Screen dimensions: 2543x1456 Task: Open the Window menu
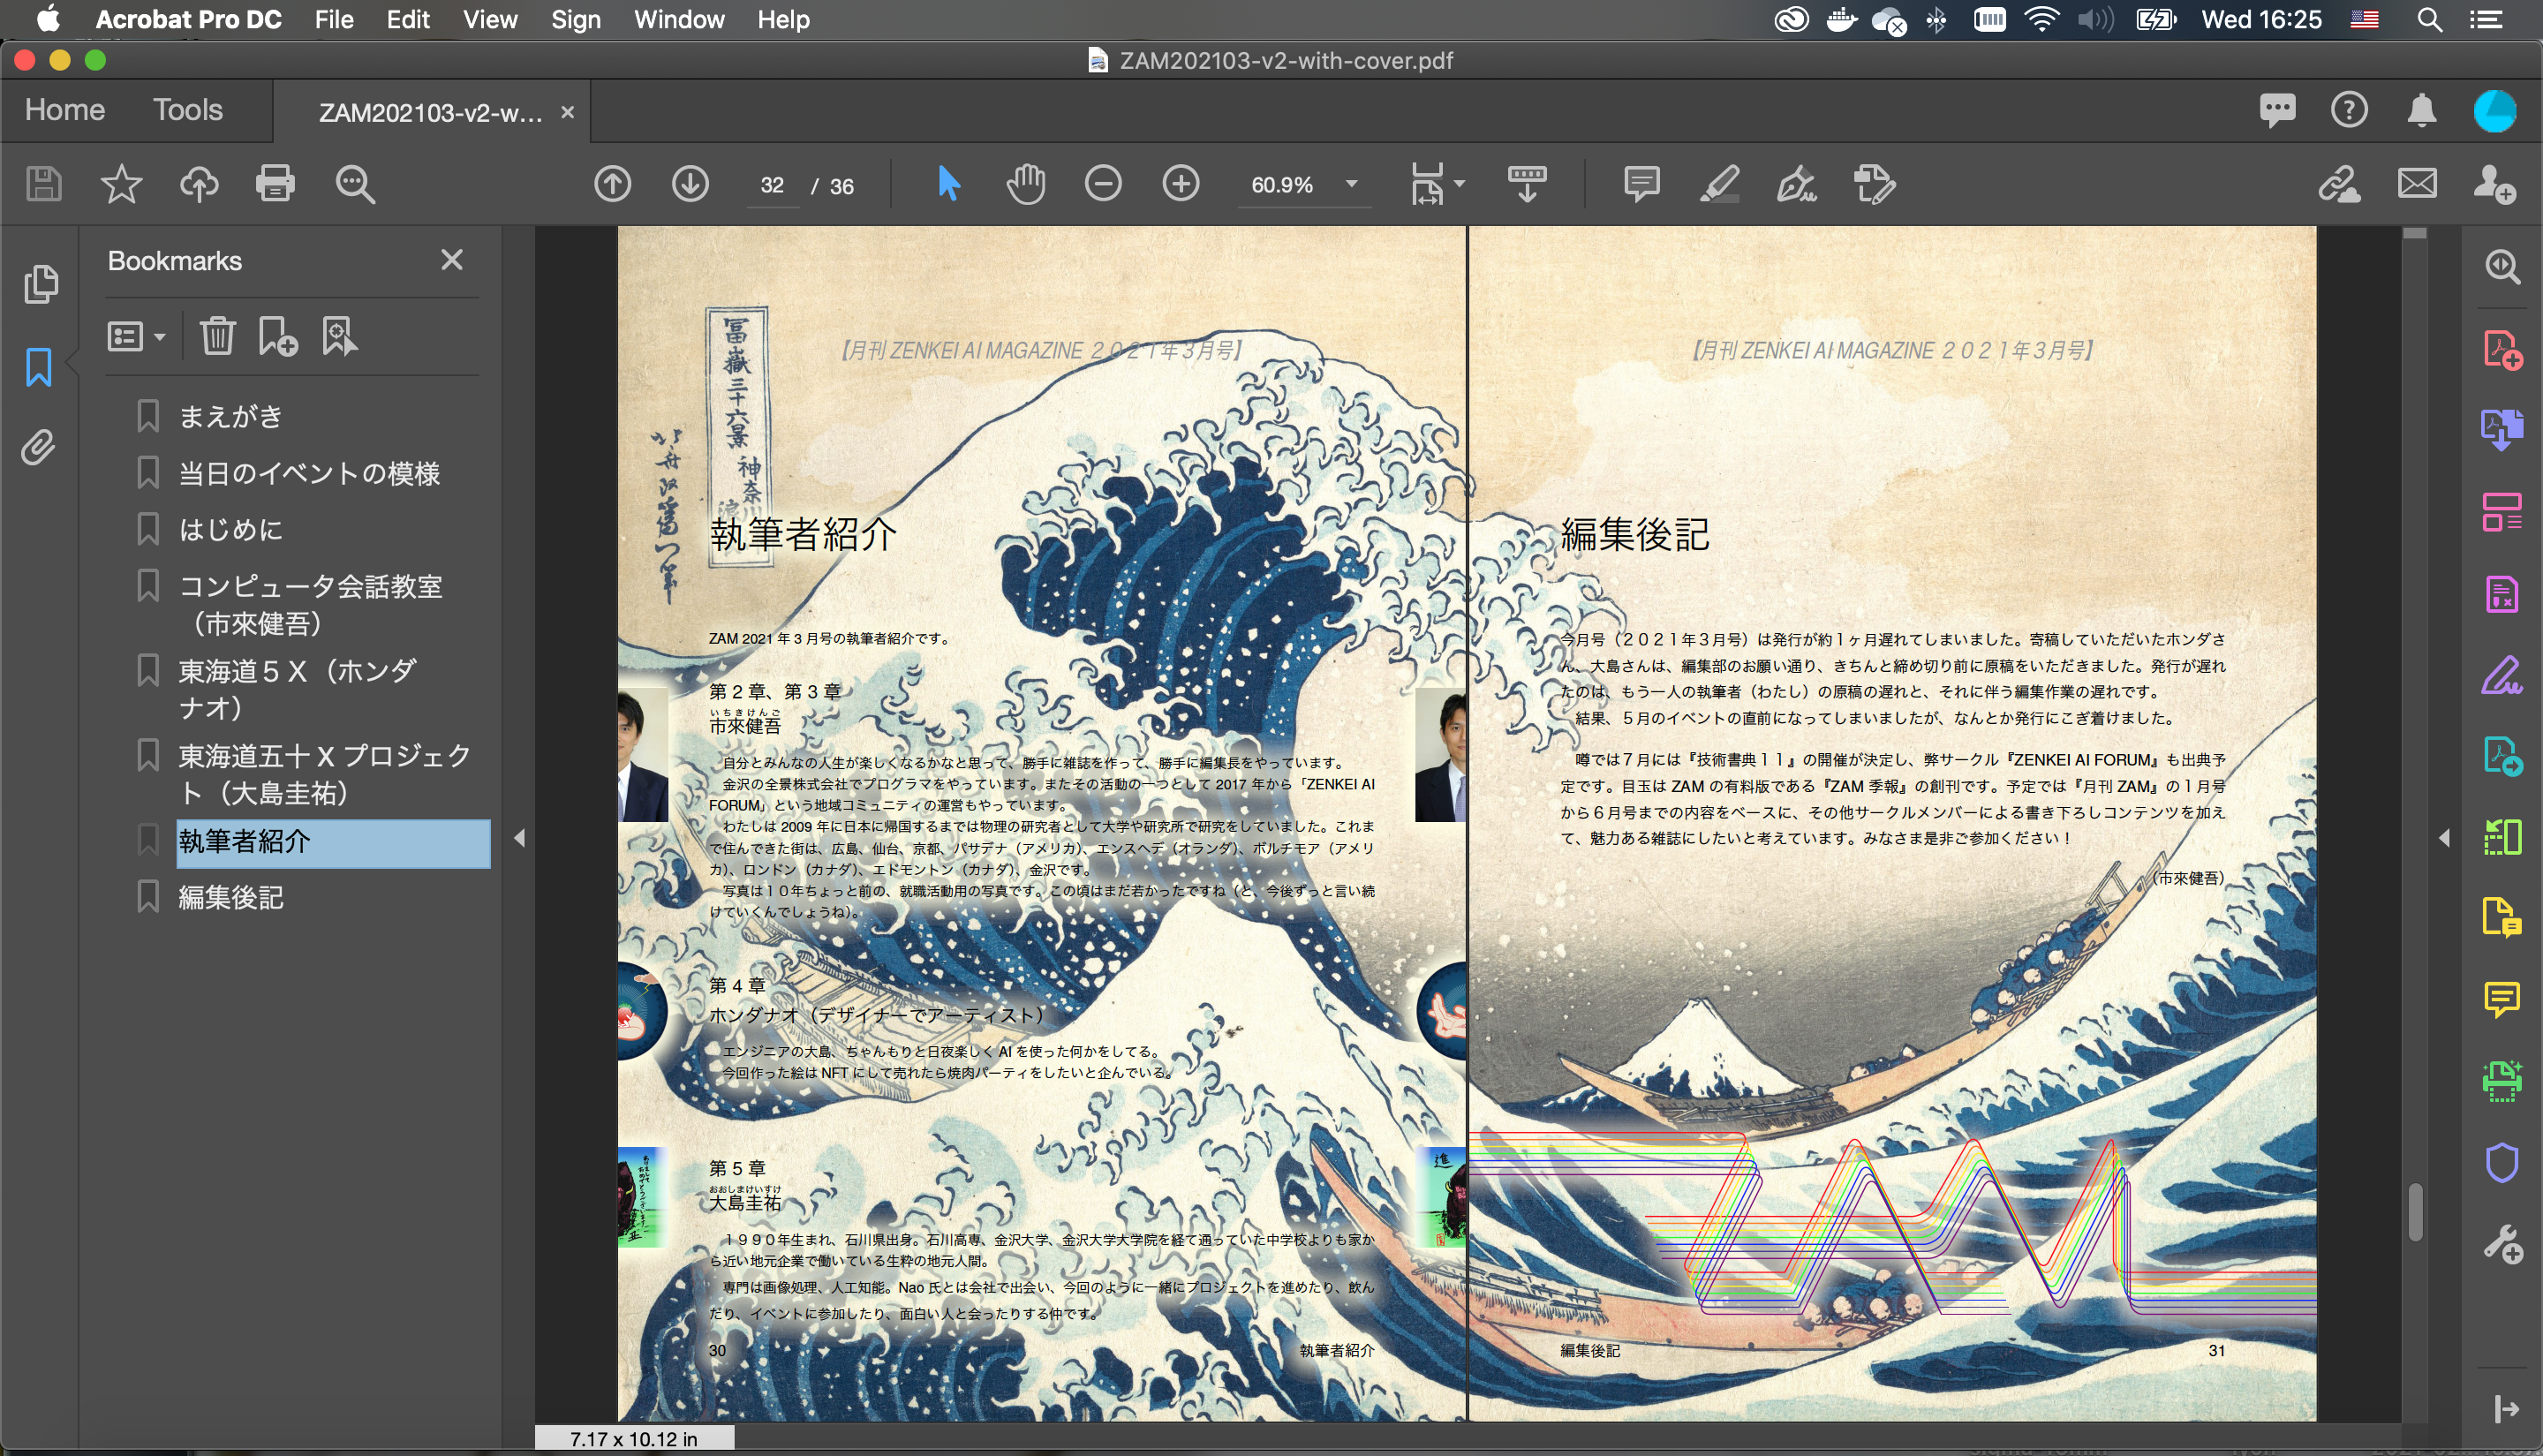point(679,19)
